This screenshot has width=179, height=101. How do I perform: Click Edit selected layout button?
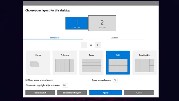click(x=72, y=93)
